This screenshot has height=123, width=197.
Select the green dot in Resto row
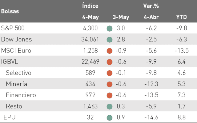pyautogui.click(x=110, y=107)
